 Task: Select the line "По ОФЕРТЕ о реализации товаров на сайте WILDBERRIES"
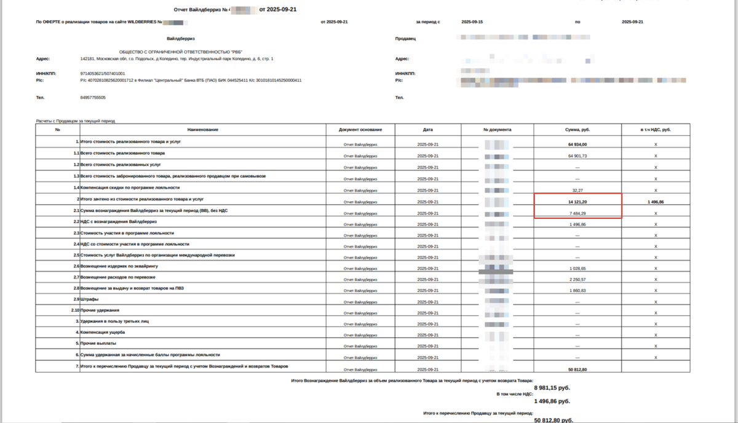98,22
